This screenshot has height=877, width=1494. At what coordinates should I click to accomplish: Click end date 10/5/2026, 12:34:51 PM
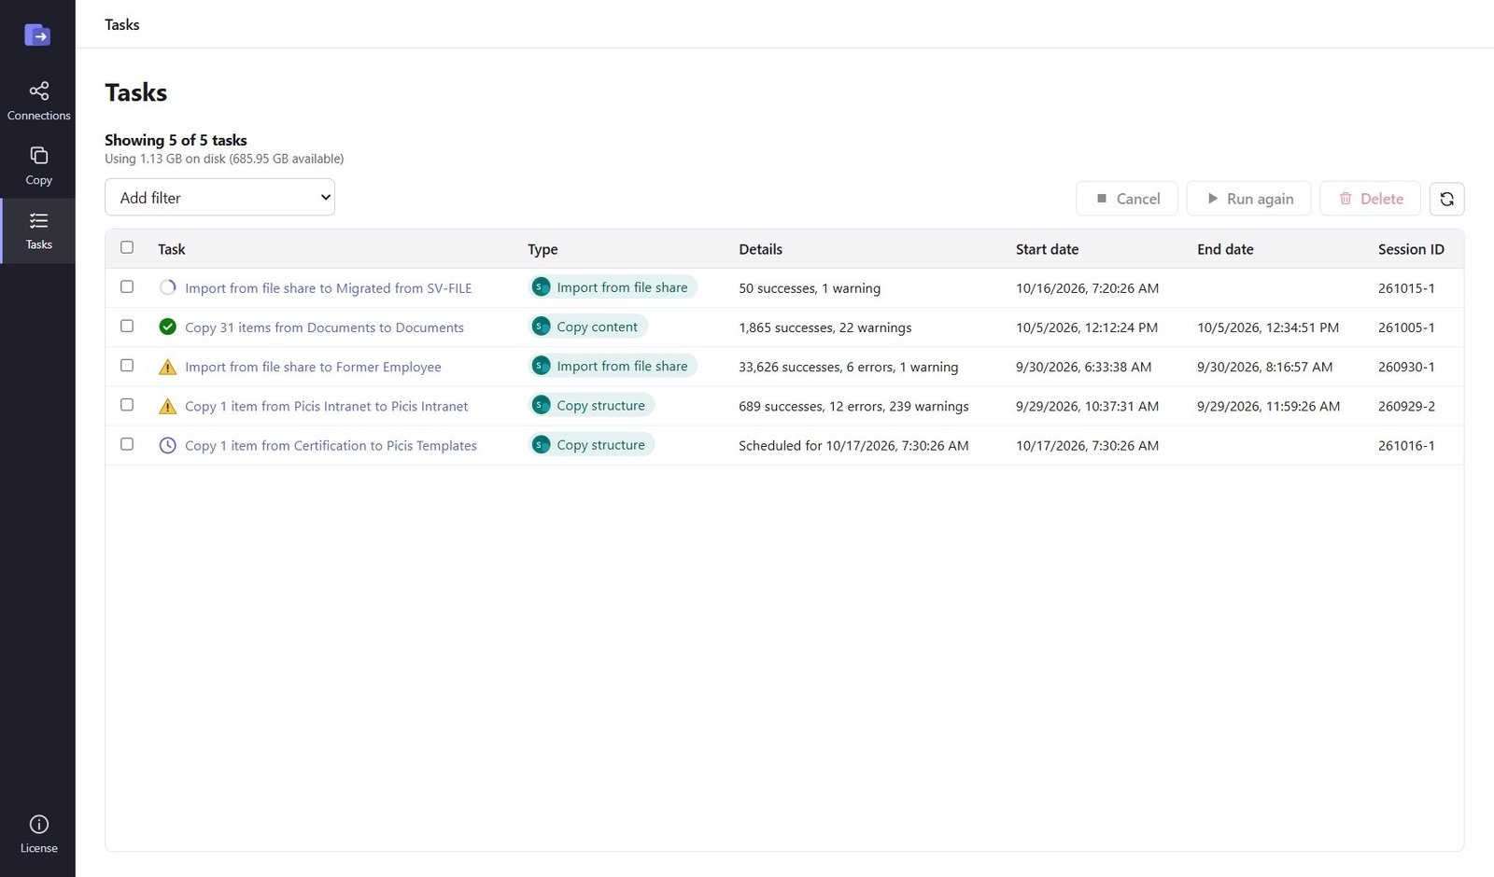[x=1268, y=327]
